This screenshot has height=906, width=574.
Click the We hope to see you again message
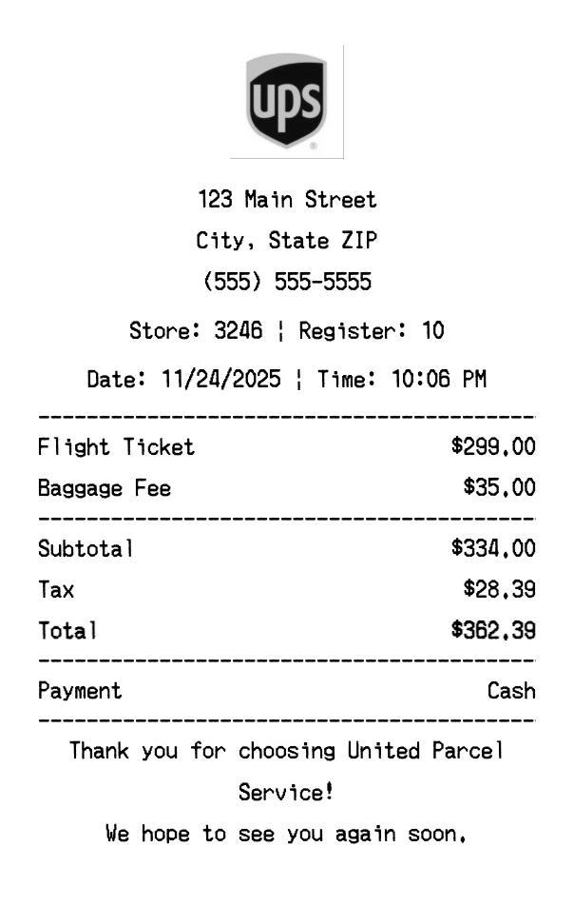pos(287,835)
